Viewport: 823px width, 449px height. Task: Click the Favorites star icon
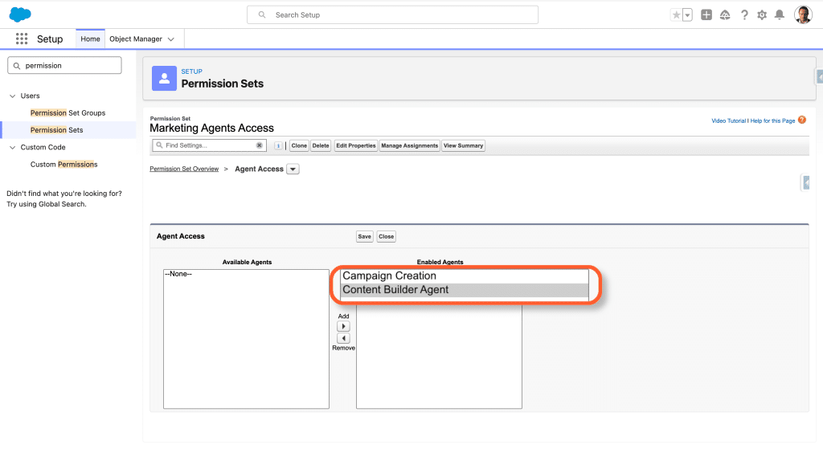[676, 15]
